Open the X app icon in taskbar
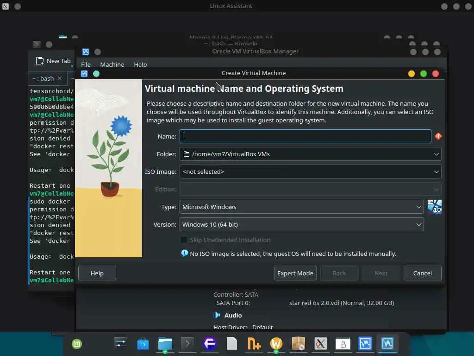 point(320,343)
